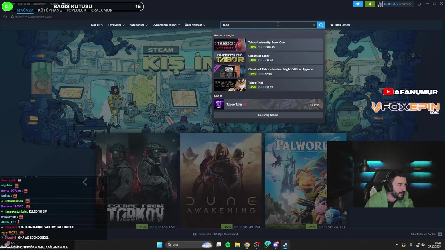Viewport: 445px width, 250px height.
Task: Open the Arkadaşlar menu
Action: 39,4
